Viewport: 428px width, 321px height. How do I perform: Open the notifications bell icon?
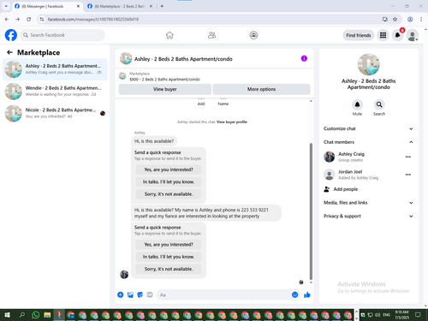[x=397, y=35]
